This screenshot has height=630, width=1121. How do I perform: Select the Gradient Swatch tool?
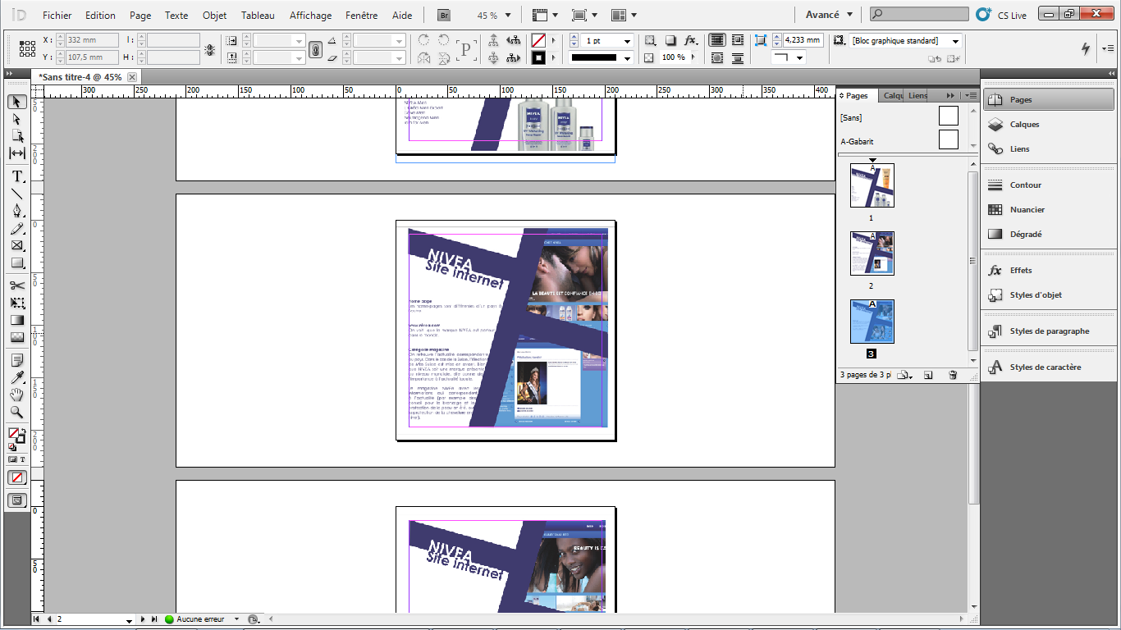17,320
